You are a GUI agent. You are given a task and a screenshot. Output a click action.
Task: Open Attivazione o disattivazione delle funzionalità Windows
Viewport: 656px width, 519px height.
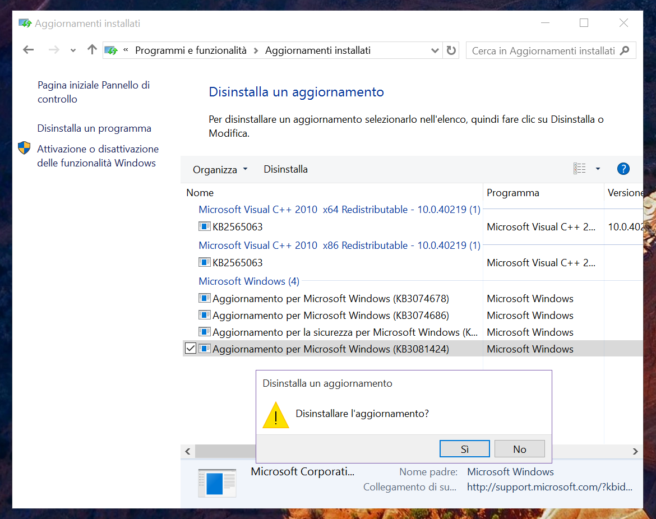[x=98, y=156]
